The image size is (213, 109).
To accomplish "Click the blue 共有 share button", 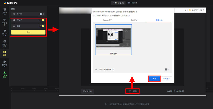I will click(x=154, y=79).
